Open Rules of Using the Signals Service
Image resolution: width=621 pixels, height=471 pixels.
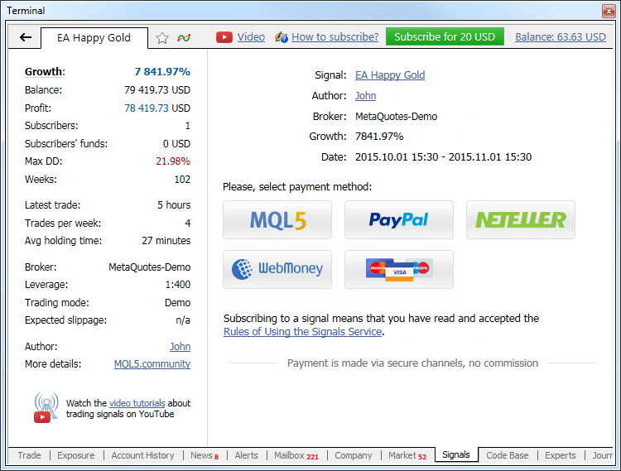pos(302,332)
